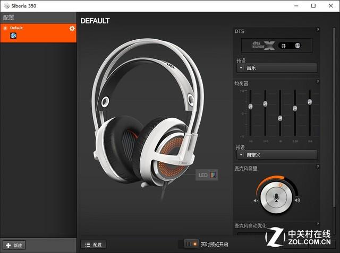Click the fifth equalizer band slider knob
This screenshot has height=253, width=340.
pyautogui.click(x=310, y=101)
